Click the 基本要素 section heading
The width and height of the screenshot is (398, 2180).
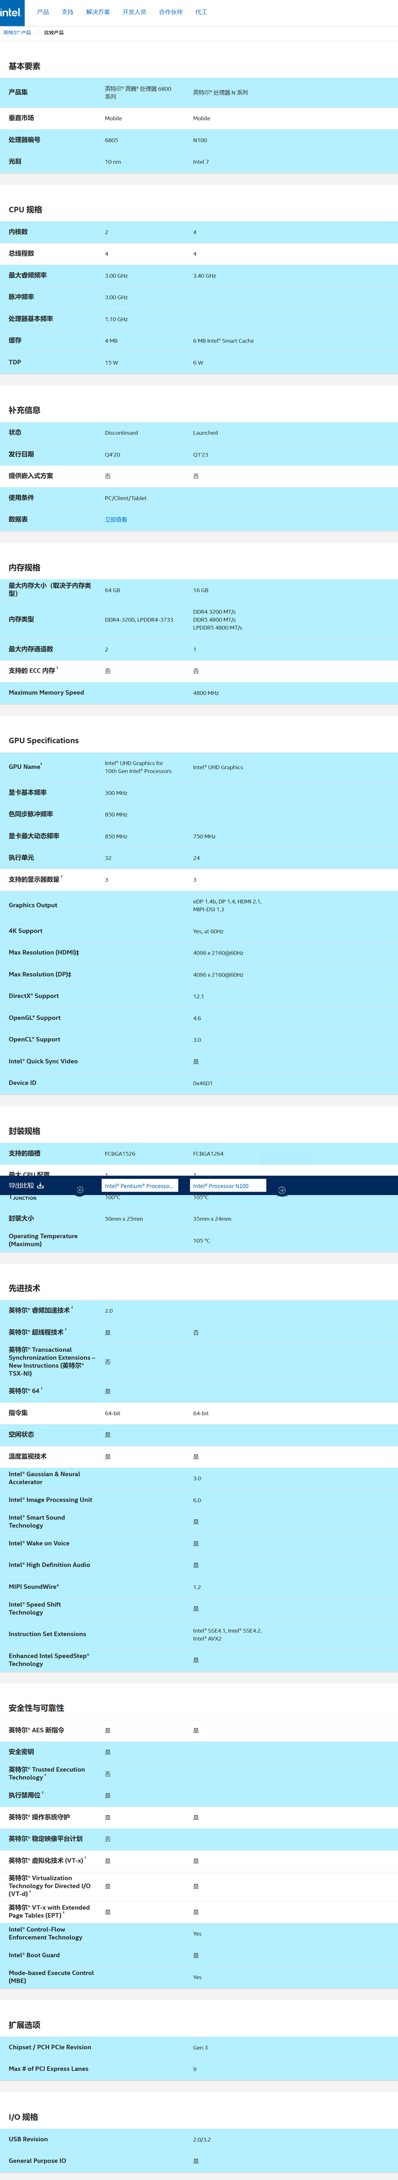(x=24, y=66)
